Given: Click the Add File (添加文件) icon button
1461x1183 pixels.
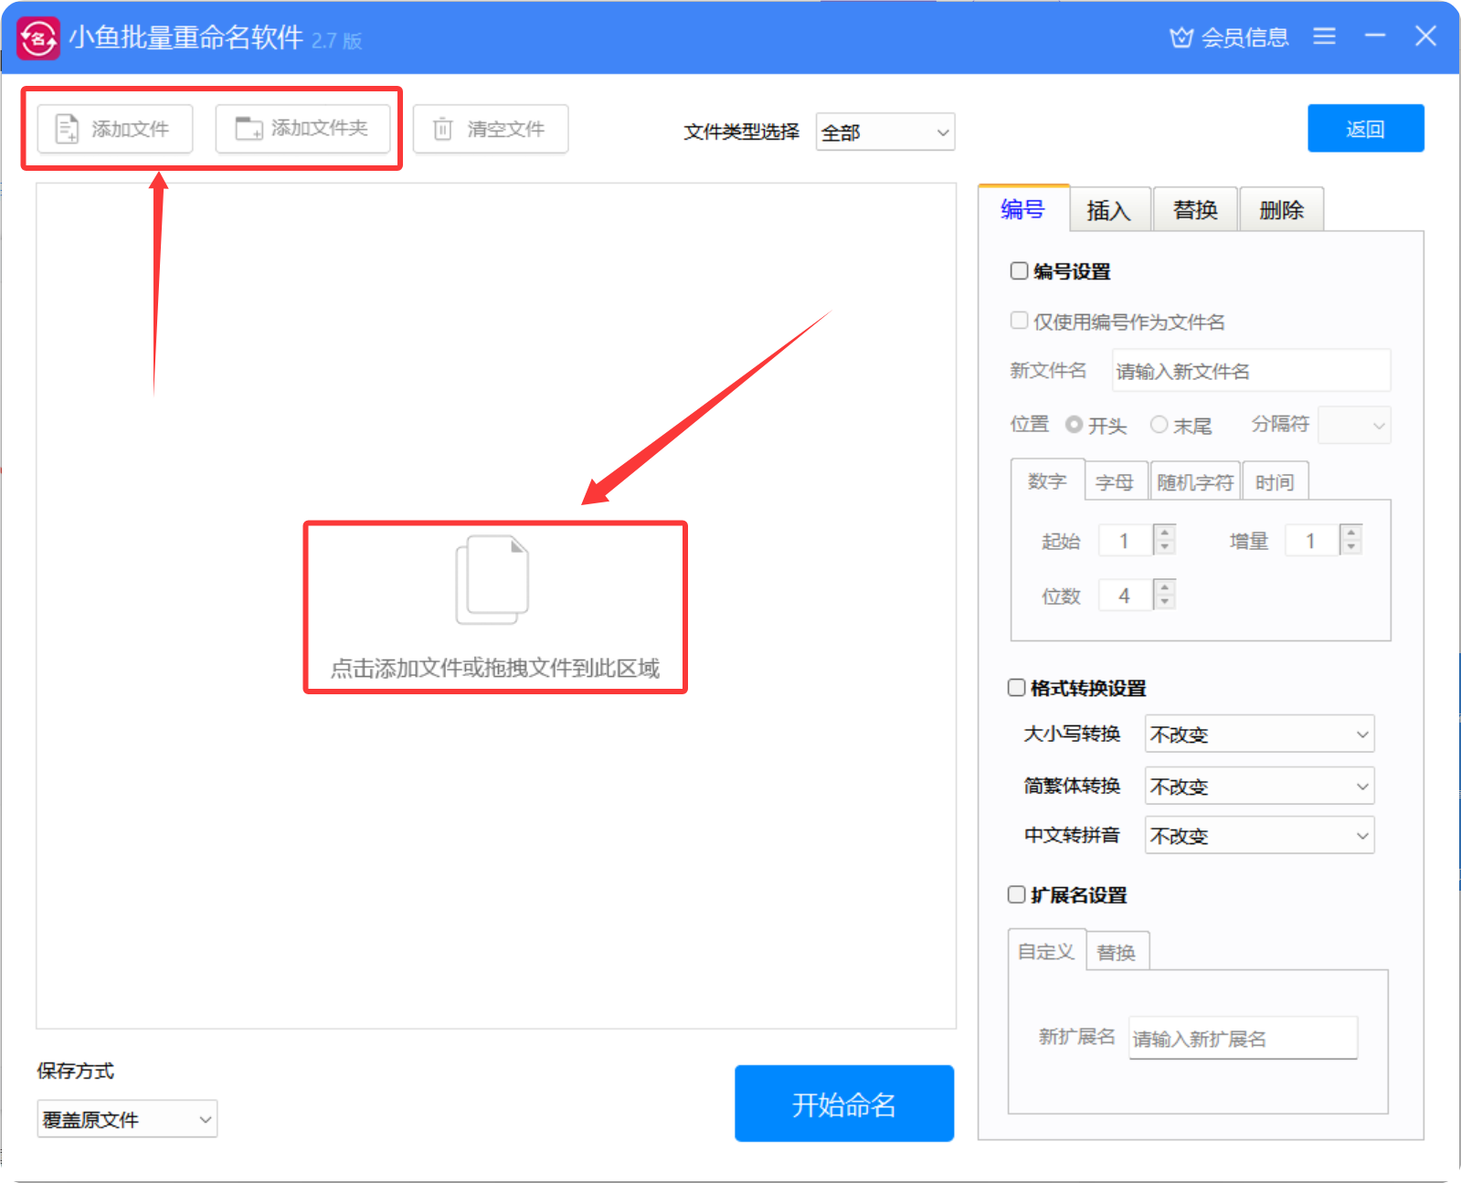Looking at the screenshot, I should pyautogui.click(x=68, y=129).
